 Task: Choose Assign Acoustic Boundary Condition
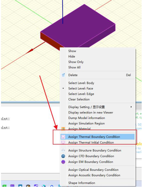98,175
